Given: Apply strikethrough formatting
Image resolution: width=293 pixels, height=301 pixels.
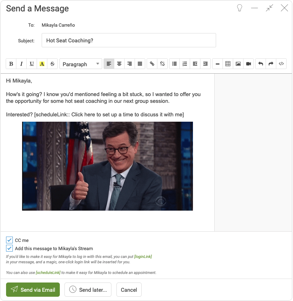Looking at the screenshot, I should 52,64.
